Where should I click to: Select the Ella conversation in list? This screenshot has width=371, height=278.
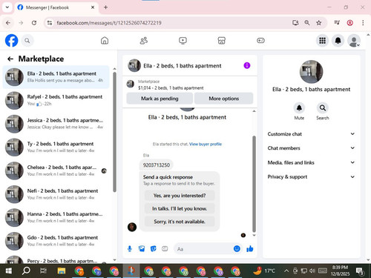pos(56,77)
